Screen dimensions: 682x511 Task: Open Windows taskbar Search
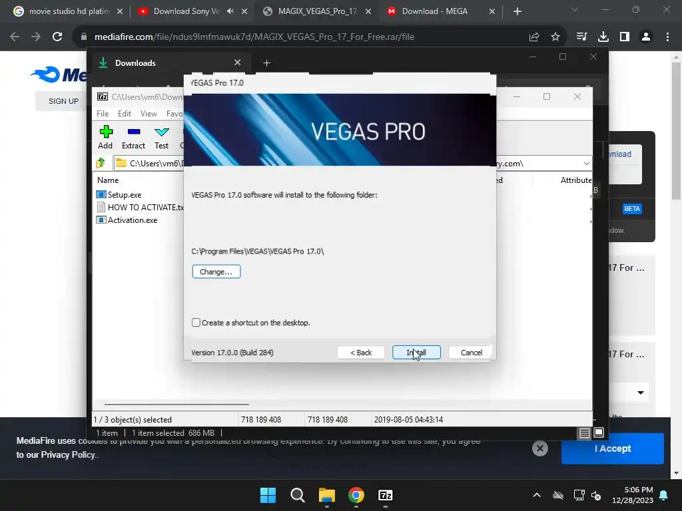298,495
